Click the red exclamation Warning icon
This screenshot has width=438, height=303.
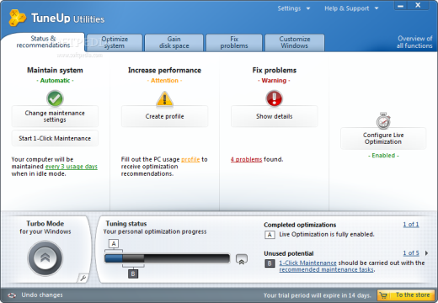[274, 98]
